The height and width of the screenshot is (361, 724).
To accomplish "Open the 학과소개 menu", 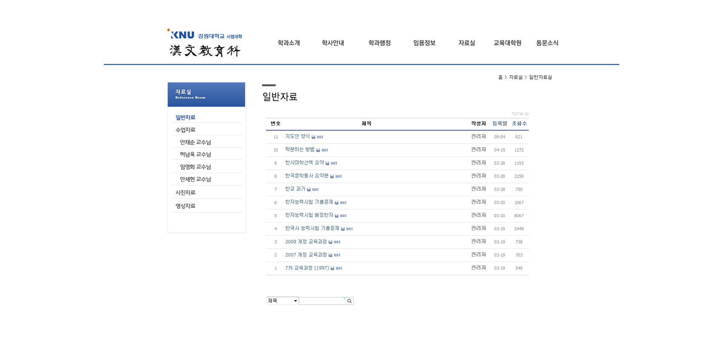I will tap(289, 43).
